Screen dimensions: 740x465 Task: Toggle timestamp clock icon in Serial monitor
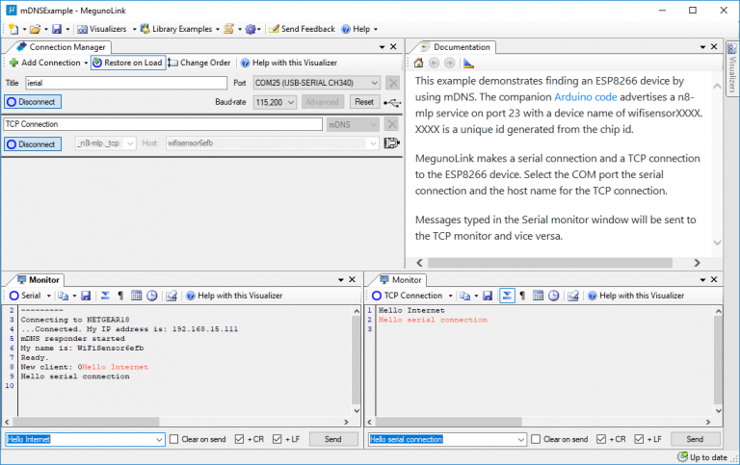152,296
